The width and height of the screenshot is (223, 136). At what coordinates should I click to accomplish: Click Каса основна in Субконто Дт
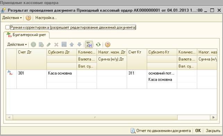pos(61,73)
